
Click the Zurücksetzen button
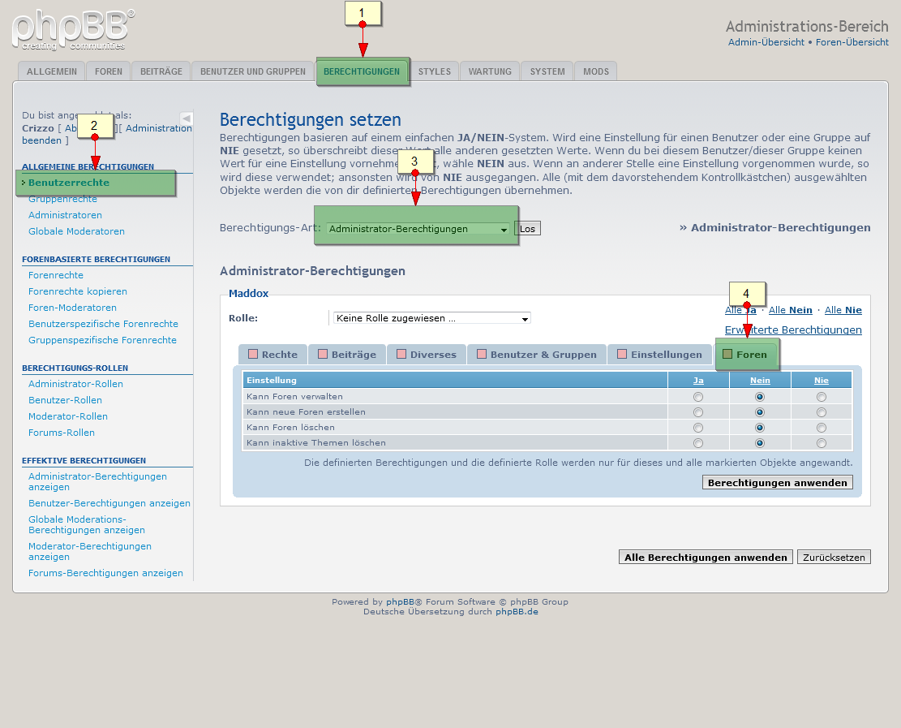click(x=833, y=558)
